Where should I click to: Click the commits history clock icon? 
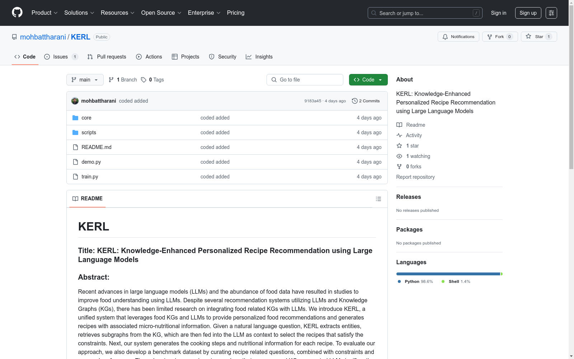[x=355, y=101]
